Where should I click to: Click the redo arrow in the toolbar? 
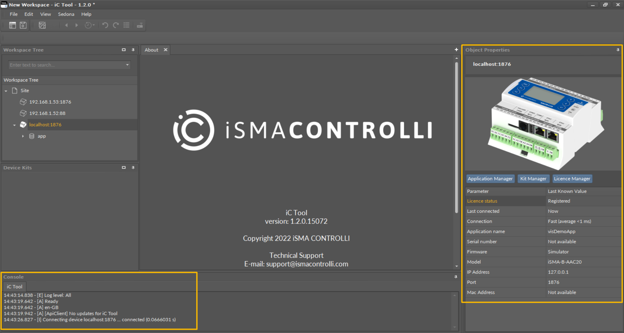click(x=116, y=25)
